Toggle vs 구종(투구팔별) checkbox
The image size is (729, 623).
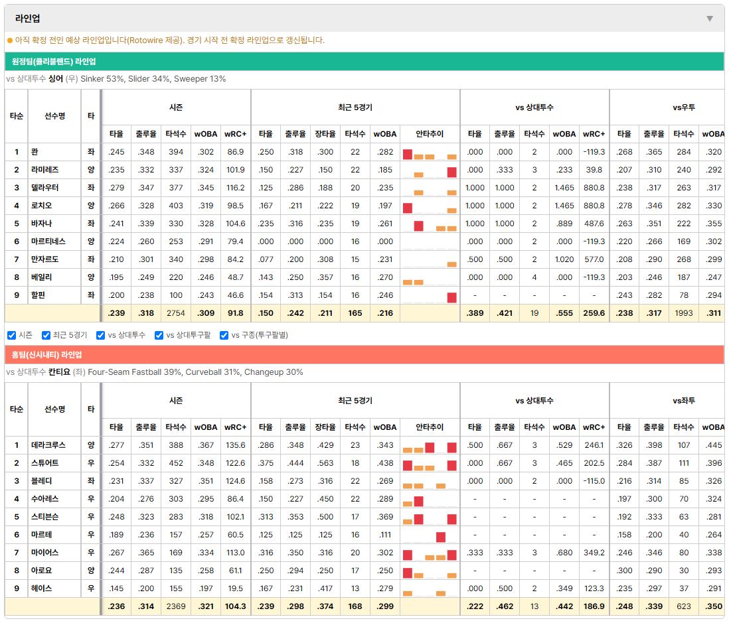pyautogui.click(x=224, y=336)
